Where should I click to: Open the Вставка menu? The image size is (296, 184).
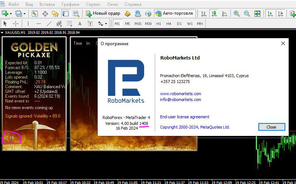pyautogui.click(x=47, y=4)
